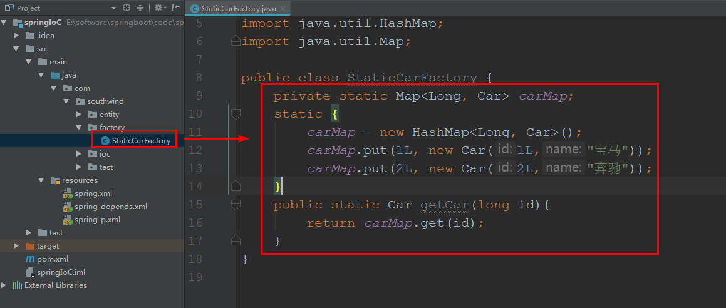Select the src folder
This screenshot has height=308, width=726.
coord(42,49)
